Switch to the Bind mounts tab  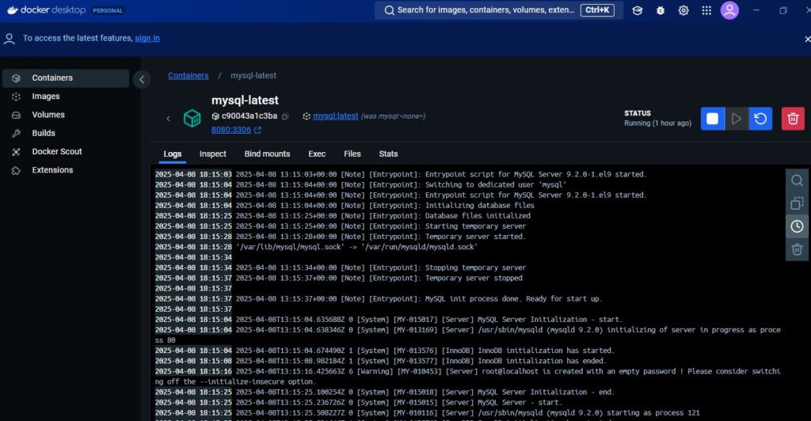tap(267, 154)
